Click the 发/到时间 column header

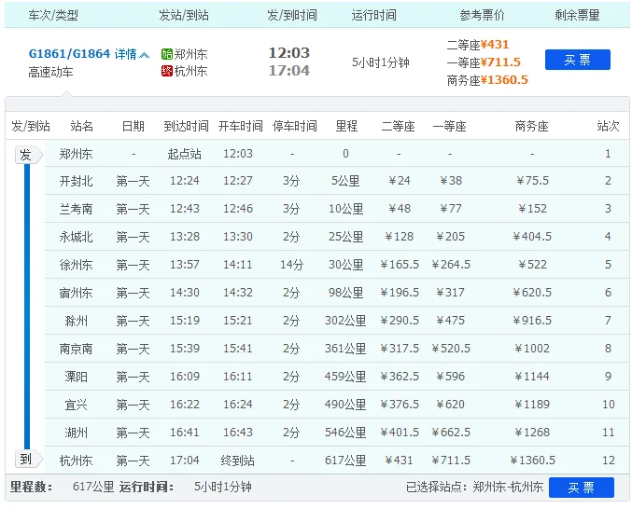click(x=293, y=16)
